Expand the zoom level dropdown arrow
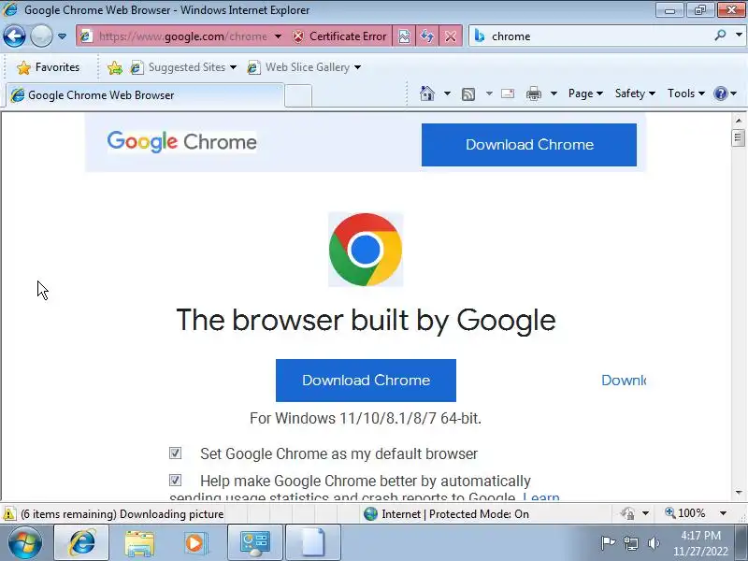Viewport: 748px width, 561px height. 723,513
